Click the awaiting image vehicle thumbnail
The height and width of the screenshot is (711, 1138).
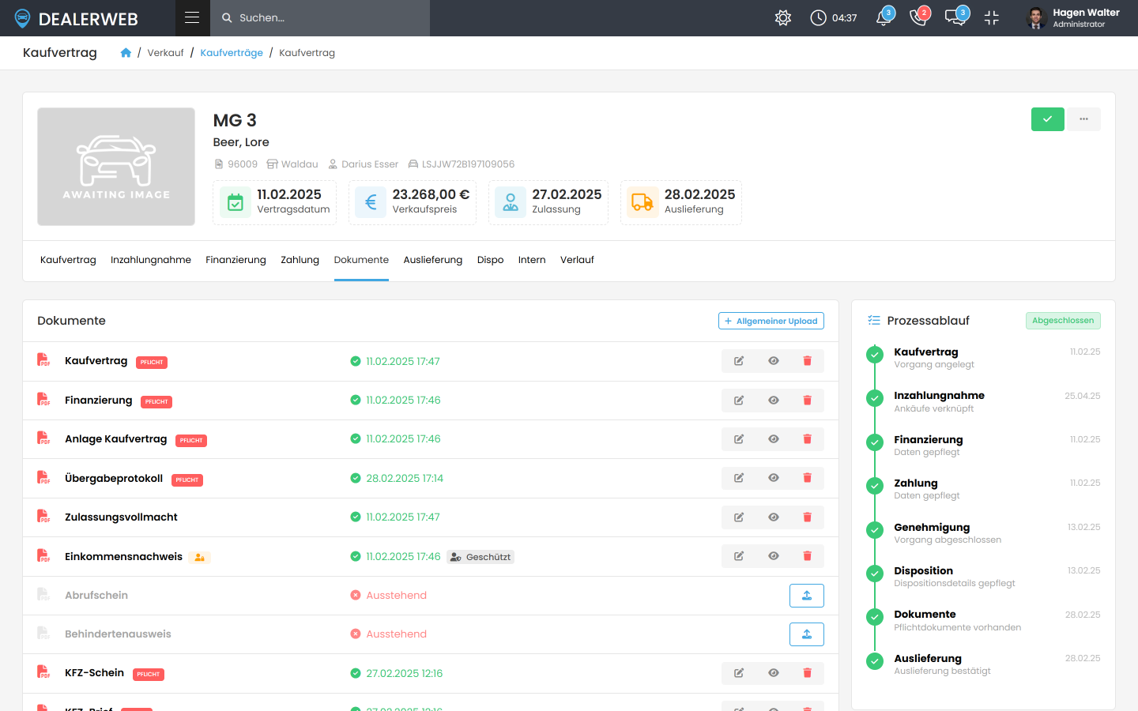(x=116, y=167)
